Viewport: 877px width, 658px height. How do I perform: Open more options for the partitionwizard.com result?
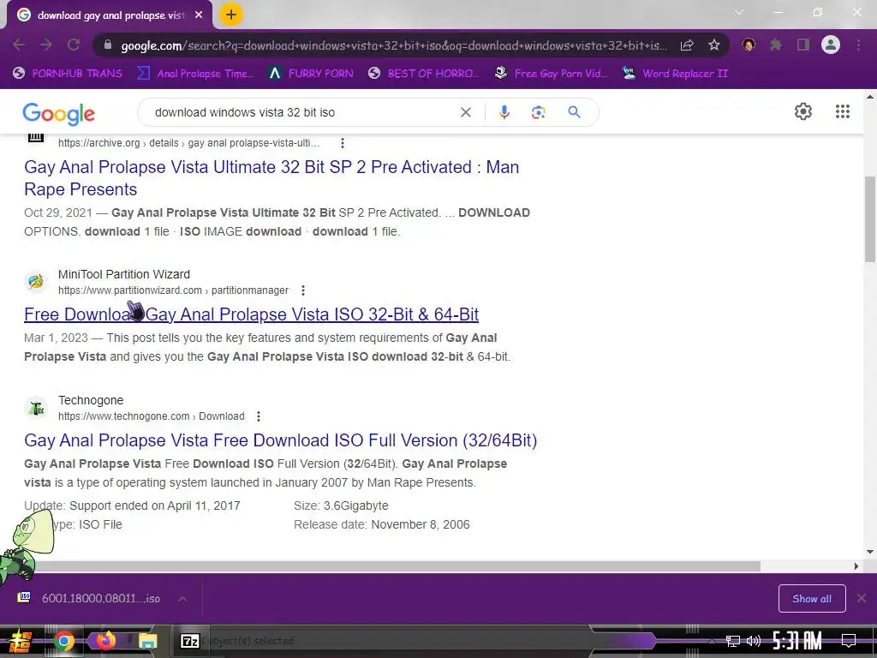point(302,290)
